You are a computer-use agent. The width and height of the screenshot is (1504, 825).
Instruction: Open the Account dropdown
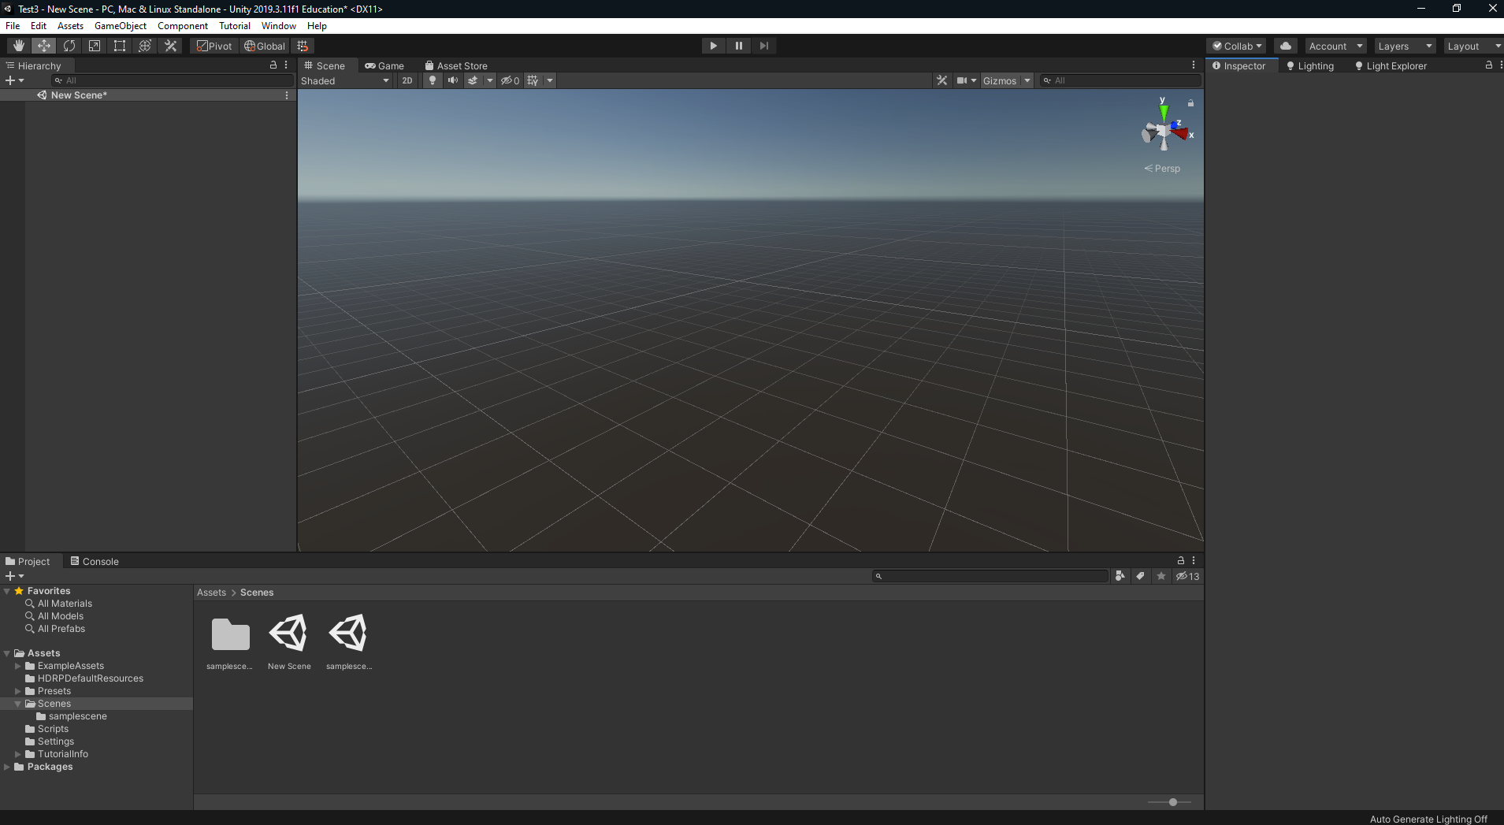(x=1335, y=46)
